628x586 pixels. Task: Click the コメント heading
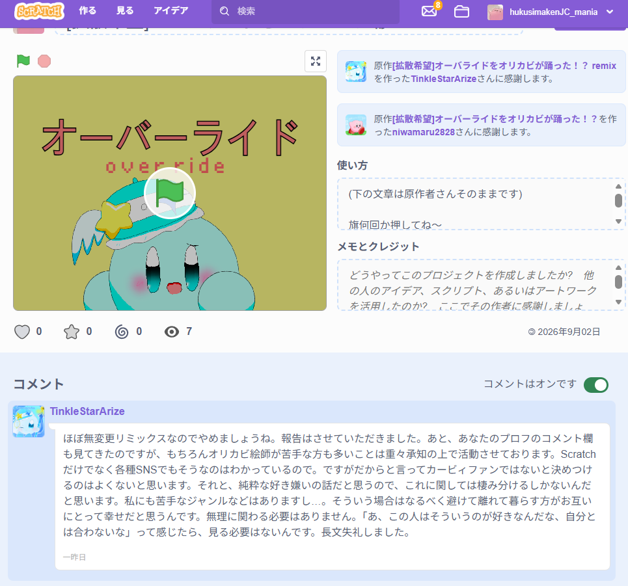[x=38, y=384]
